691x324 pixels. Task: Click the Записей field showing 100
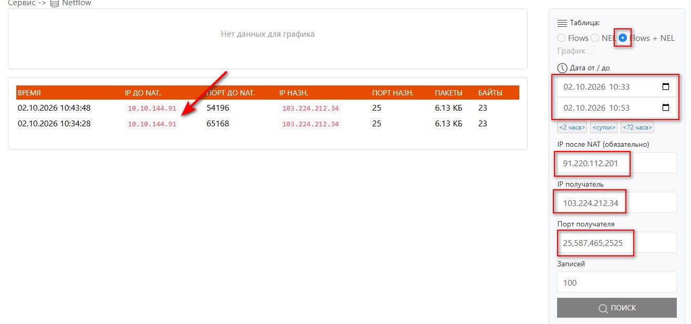point(617,283)
